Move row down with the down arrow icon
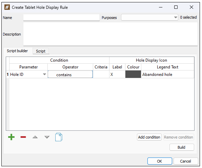 pyautogui.click(x=47, y=137)
